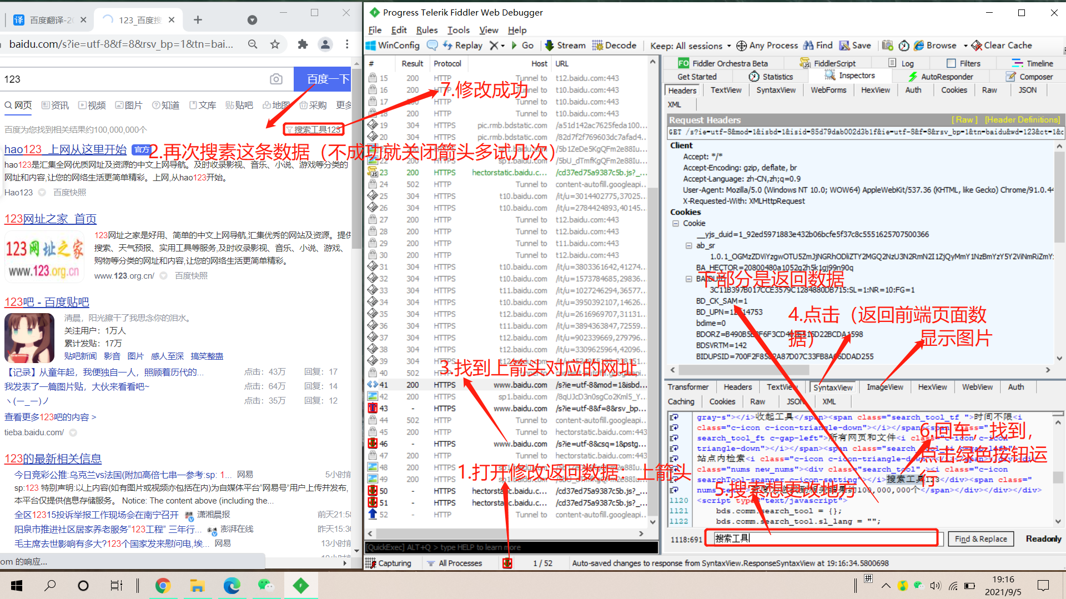Collapse the ab_sr cookie node

pos(688,245)
